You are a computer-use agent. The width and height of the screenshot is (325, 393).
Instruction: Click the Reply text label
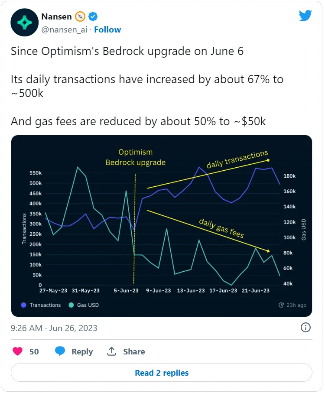pos(82,351)
